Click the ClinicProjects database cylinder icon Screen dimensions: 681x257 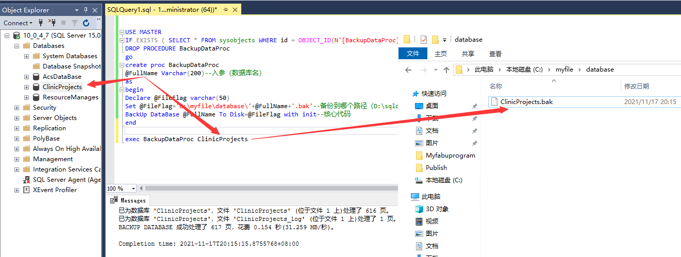click(36, 87)
